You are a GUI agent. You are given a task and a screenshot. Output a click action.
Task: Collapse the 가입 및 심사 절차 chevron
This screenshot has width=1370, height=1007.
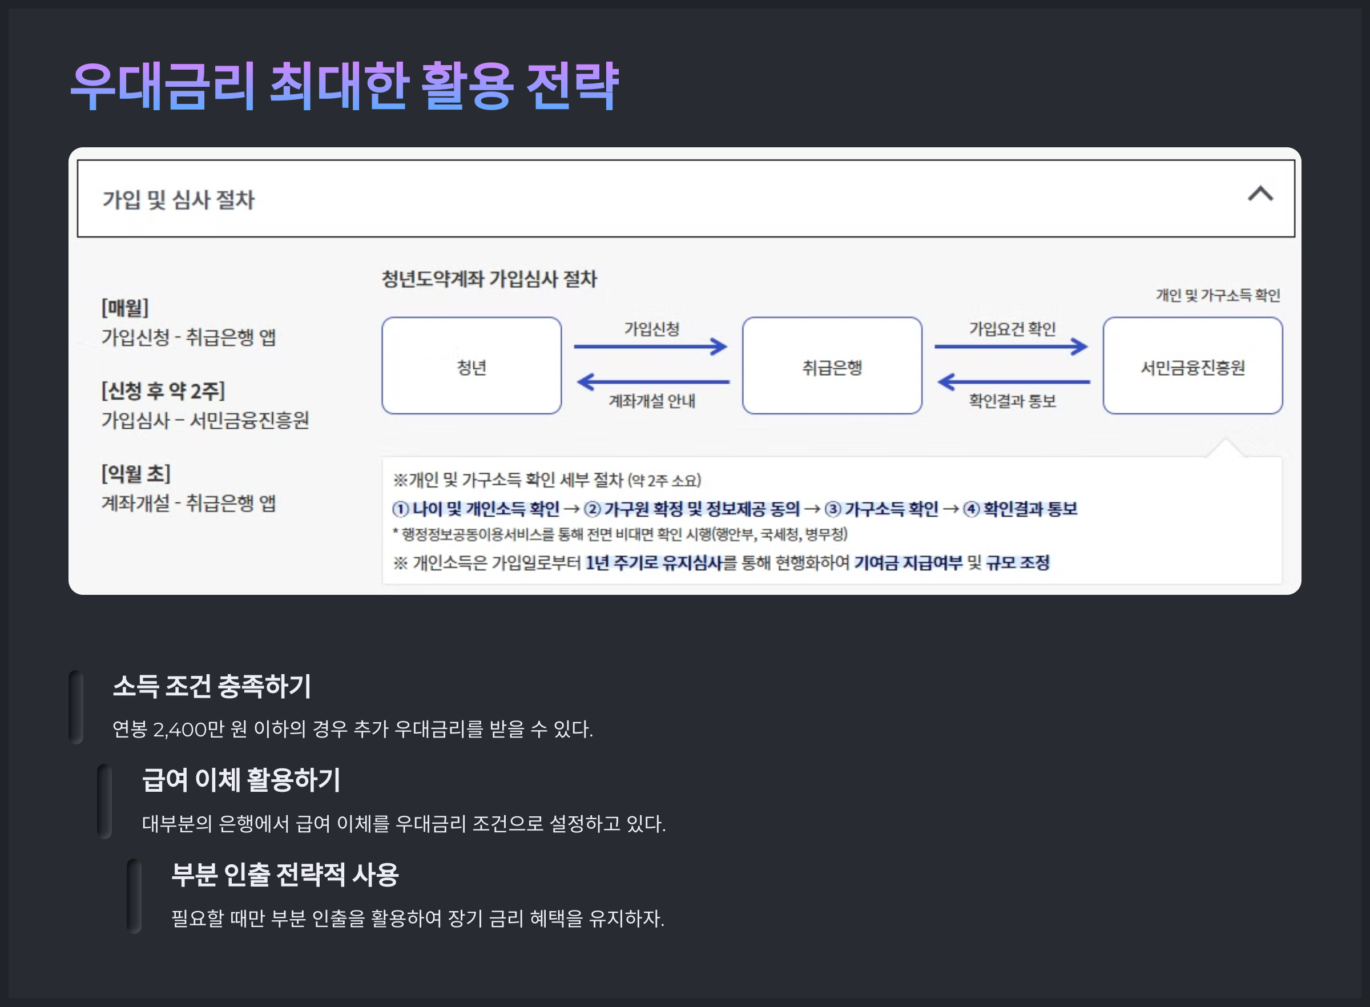pos(1260,194)
